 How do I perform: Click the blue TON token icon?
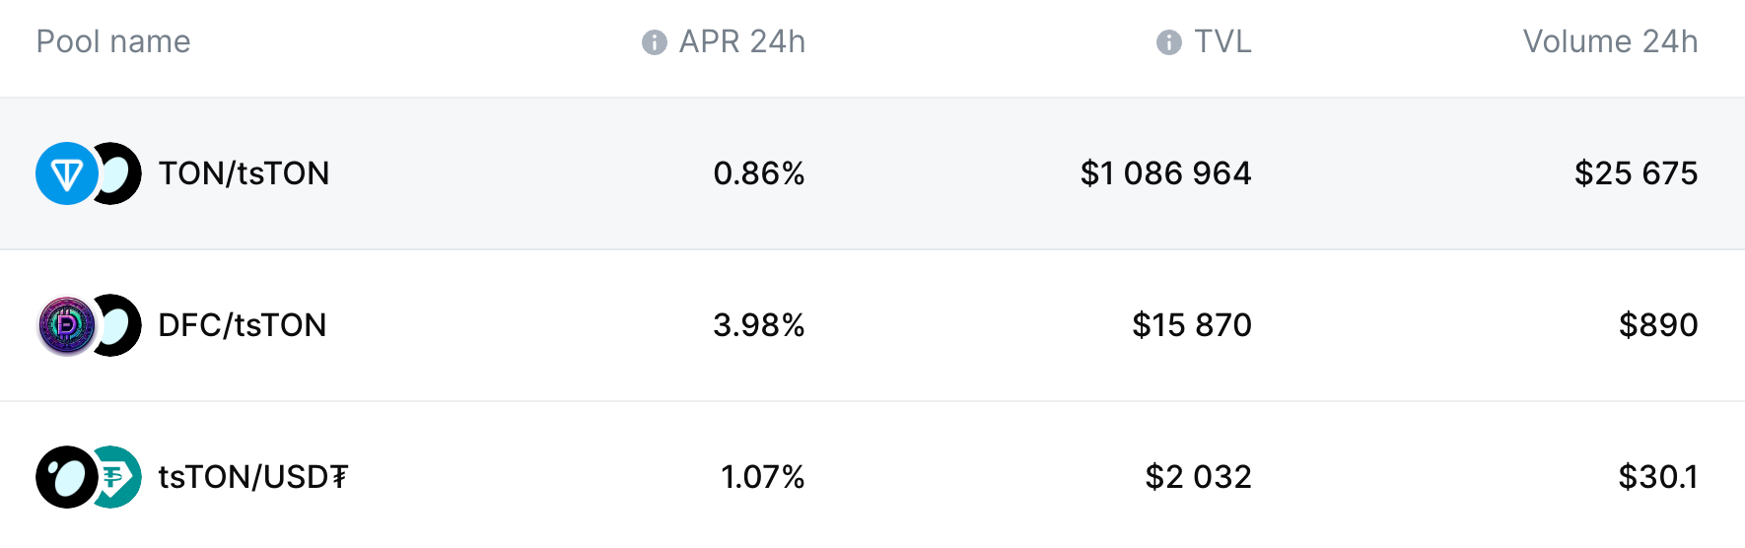[x=66, y=174]
